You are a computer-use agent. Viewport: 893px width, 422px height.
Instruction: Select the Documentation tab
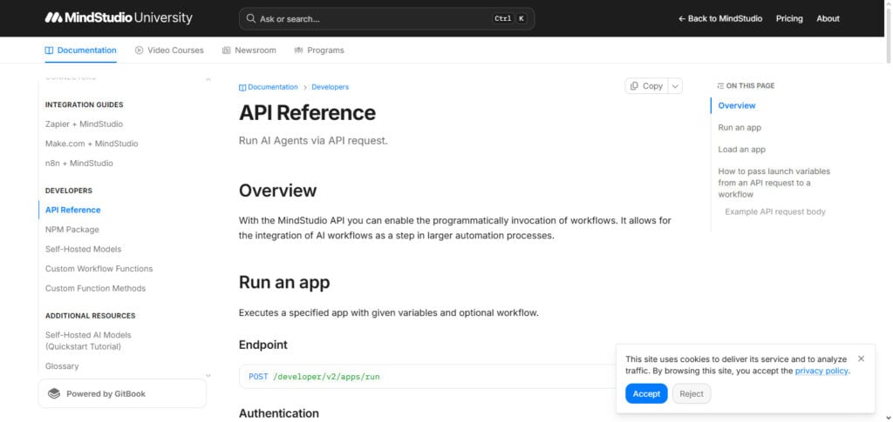point(81,50)
